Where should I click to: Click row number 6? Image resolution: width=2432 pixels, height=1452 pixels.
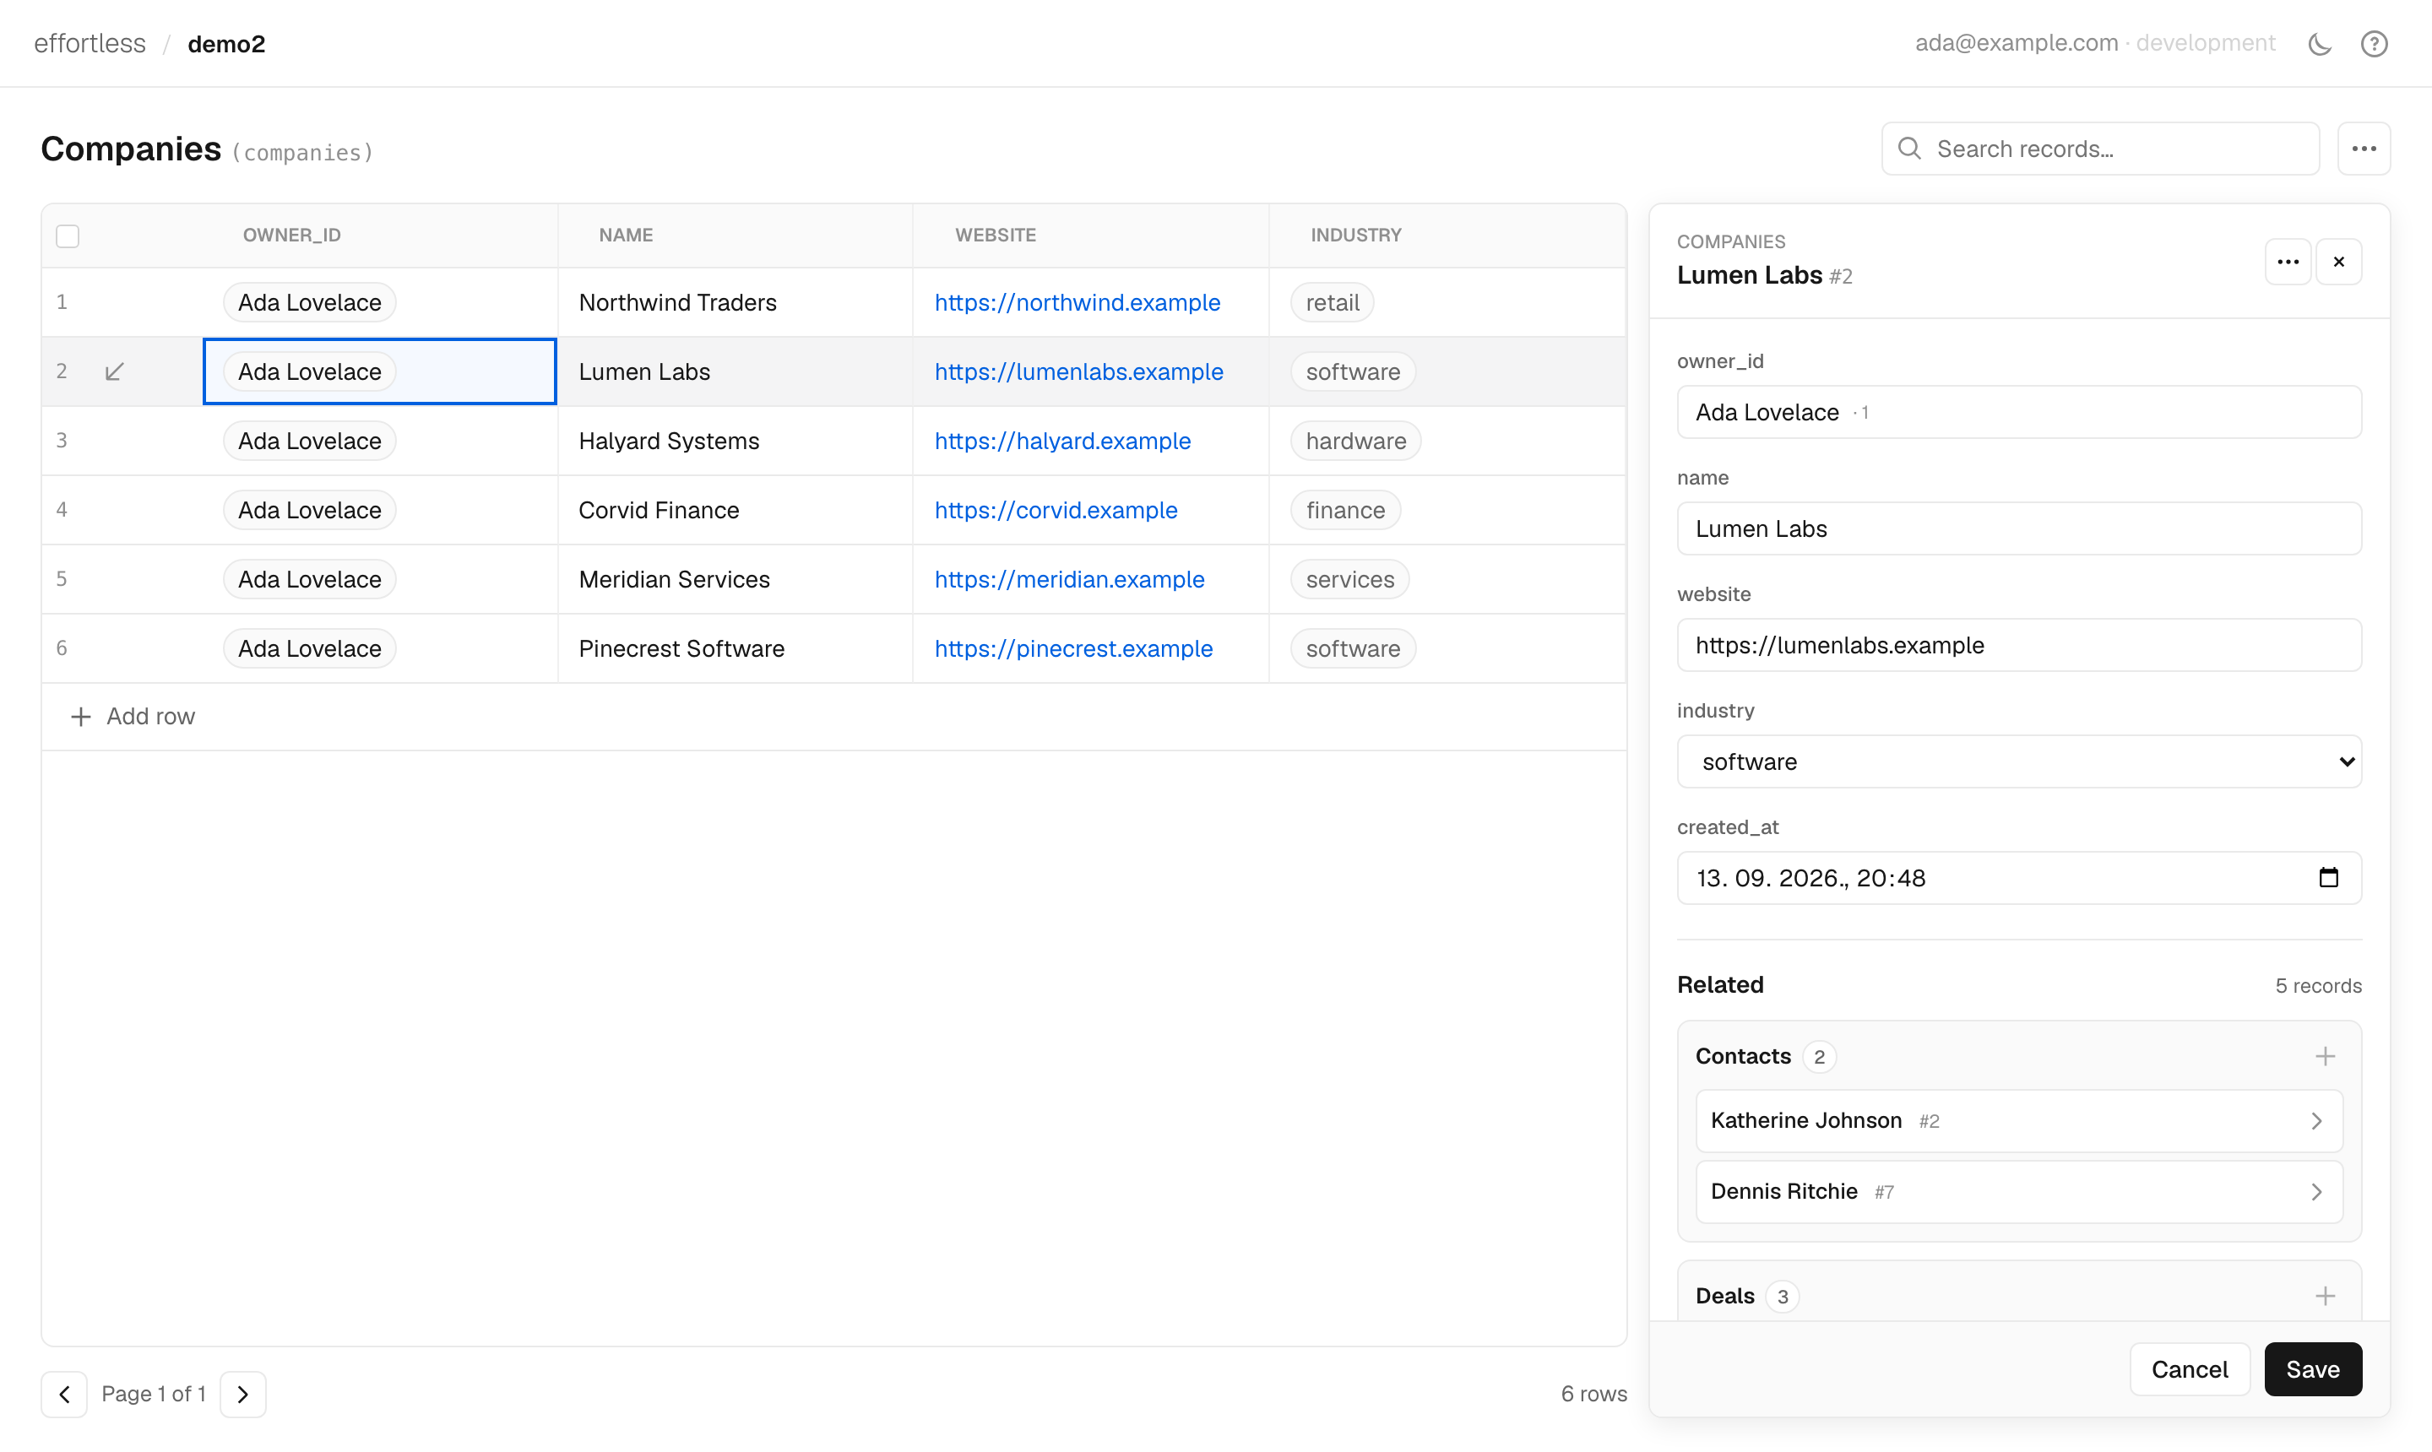pyautogui.click(x=62, y=648)
